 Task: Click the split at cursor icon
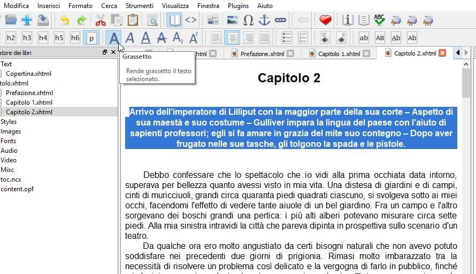point(213,20)
